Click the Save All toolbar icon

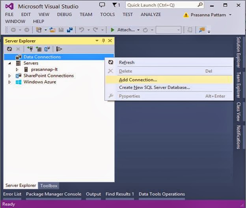point(70,30)
